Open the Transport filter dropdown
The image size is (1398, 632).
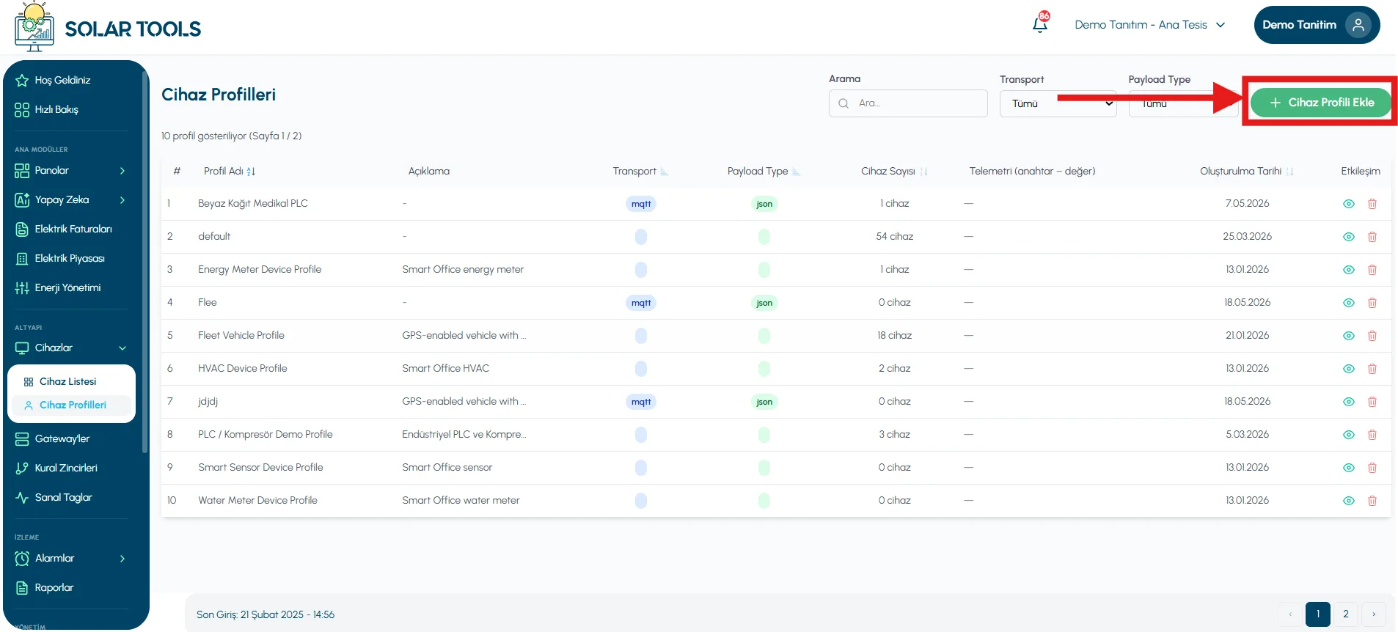point(1058,103)
